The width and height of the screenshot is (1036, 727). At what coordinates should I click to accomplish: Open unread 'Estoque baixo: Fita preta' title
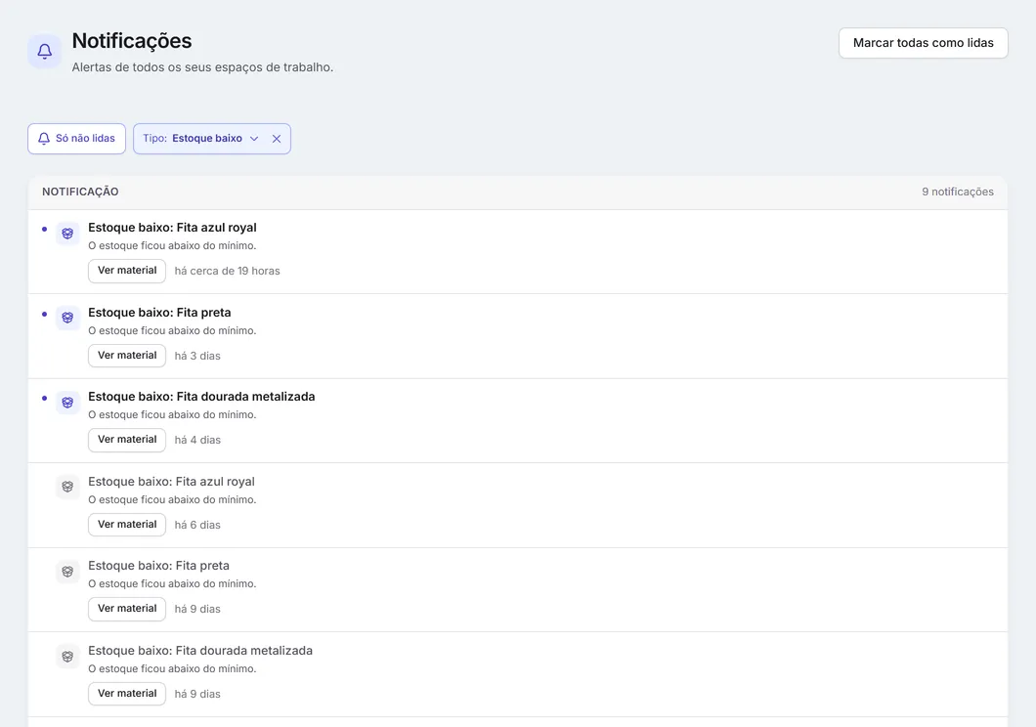[x=160, y=313]
